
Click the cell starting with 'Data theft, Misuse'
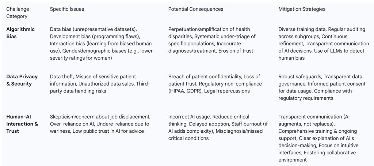(x=100, y=84)
